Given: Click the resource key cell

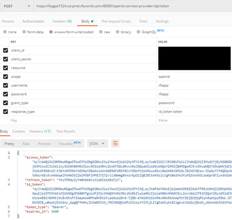Looking at the screenshot, I should coord(83,68).
